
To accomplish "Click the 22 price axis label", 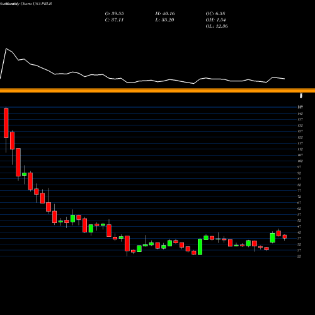I will (x=299, y=256).
